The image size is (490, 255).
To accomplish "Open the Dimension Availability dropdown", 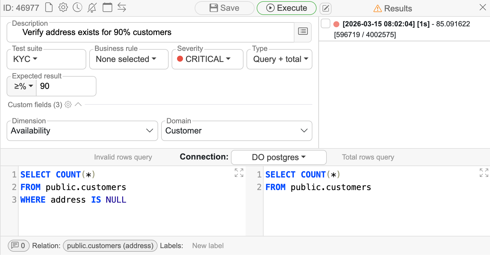I will pyautogui.click(x=82, y=131).
